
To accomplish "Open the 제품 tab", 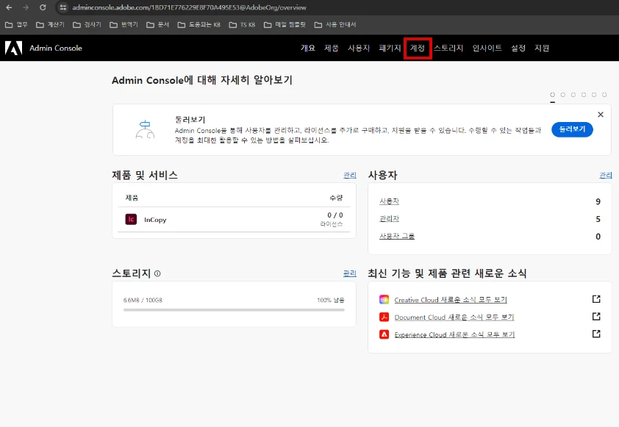I will tap(332, 49).
